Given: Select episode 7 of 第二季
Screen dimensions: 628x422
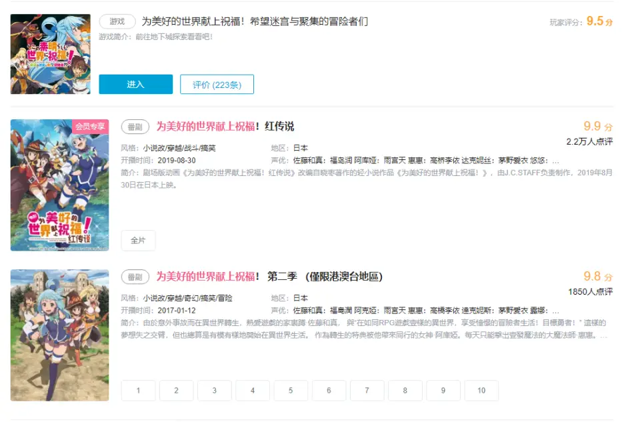Looking at the screenshot, I should pos(367,391).
